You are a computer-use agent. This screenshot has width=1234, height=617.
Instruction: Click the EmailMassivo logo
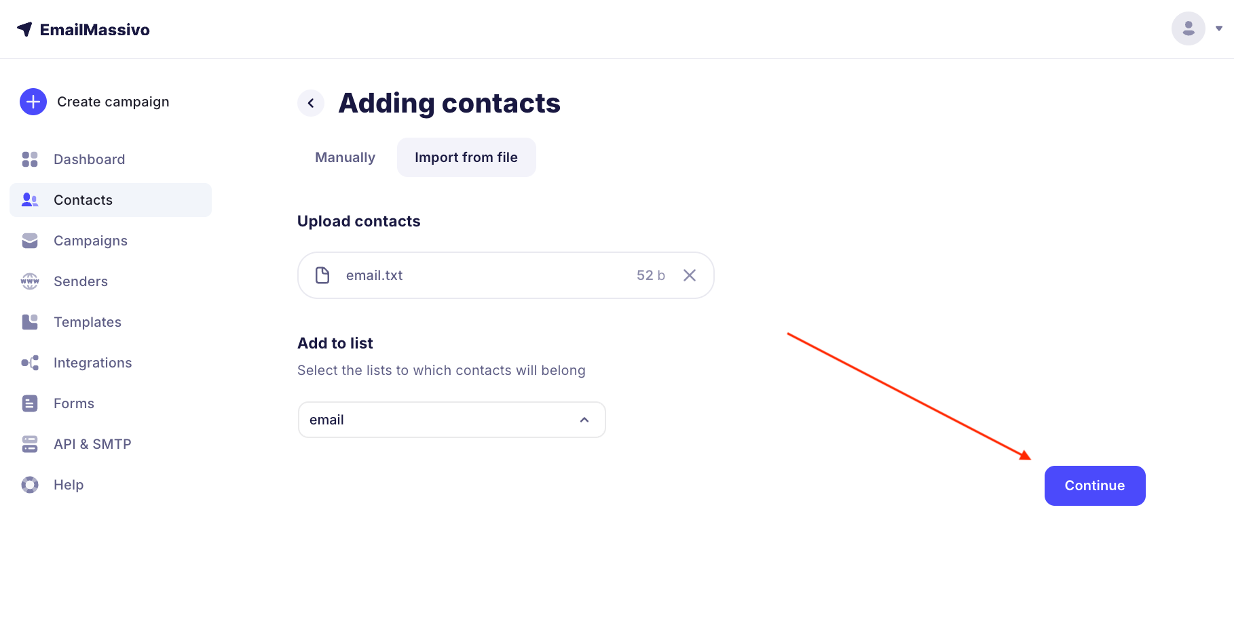click(83, 30)
